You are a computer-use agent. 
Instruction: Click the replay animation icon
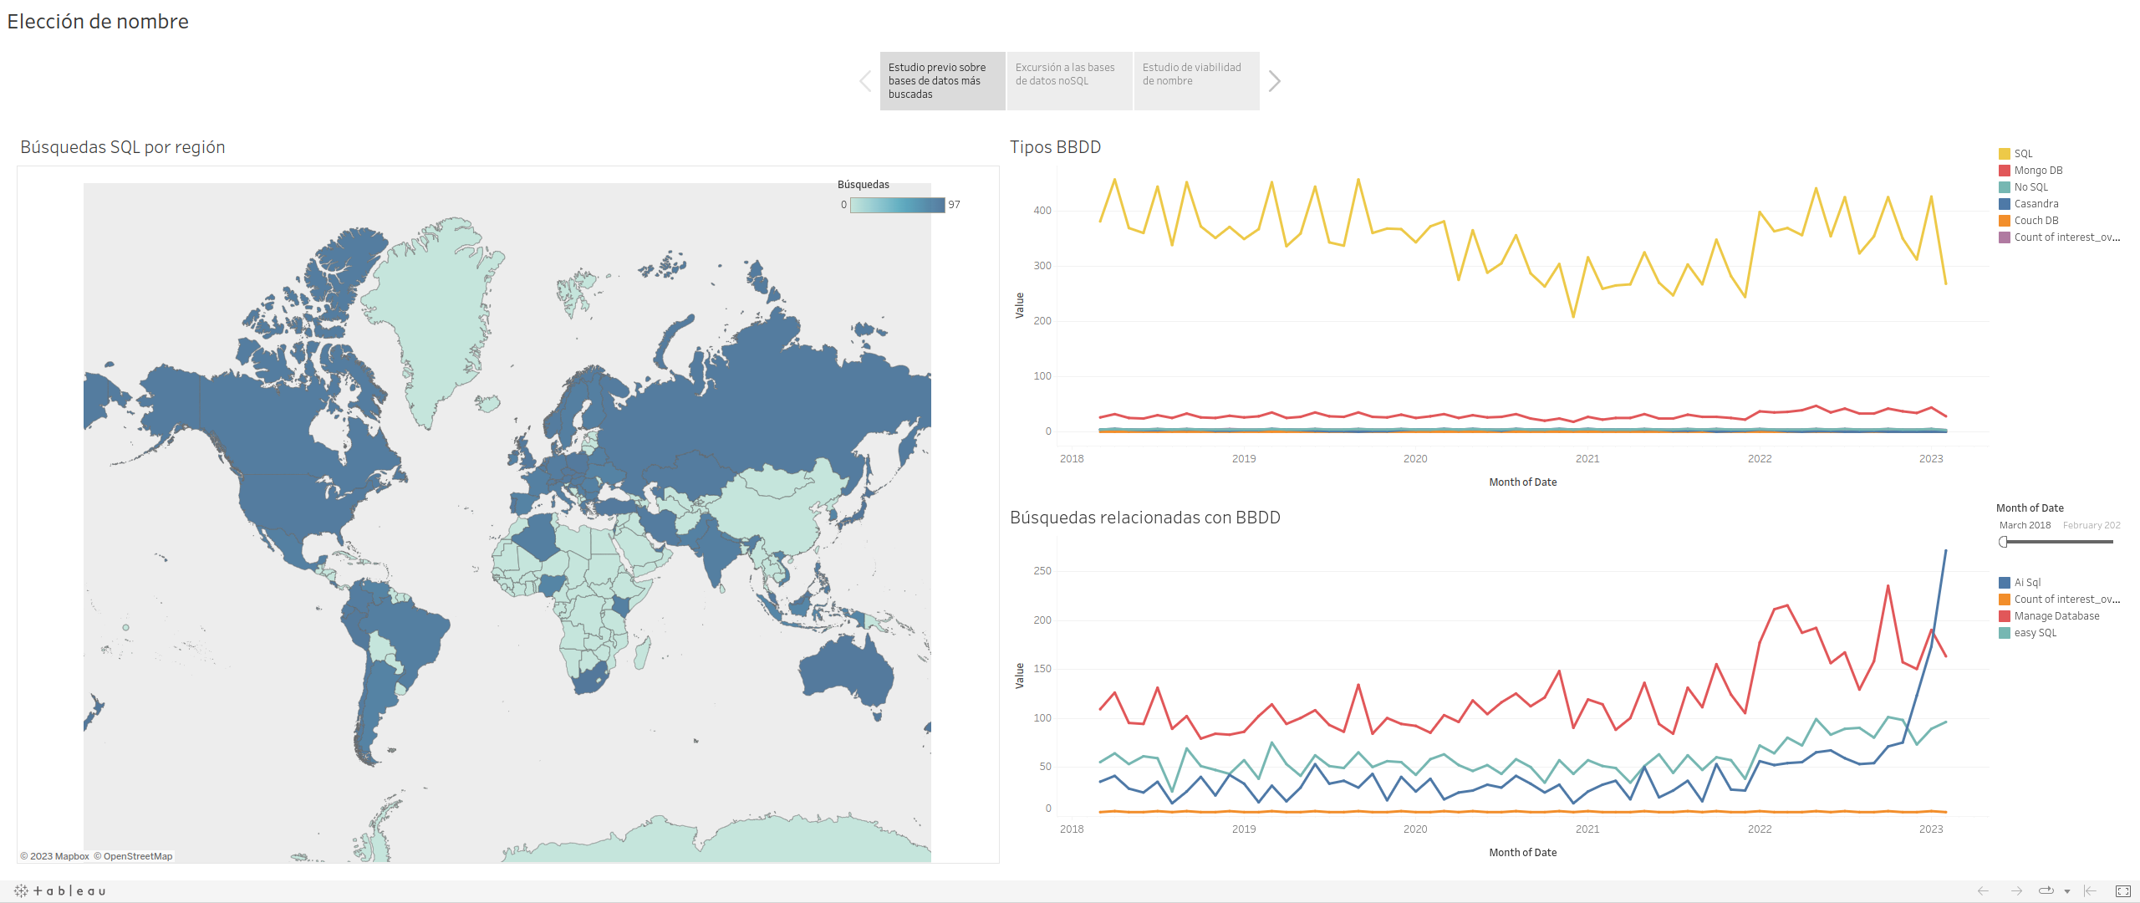[x=2046, y=891]
